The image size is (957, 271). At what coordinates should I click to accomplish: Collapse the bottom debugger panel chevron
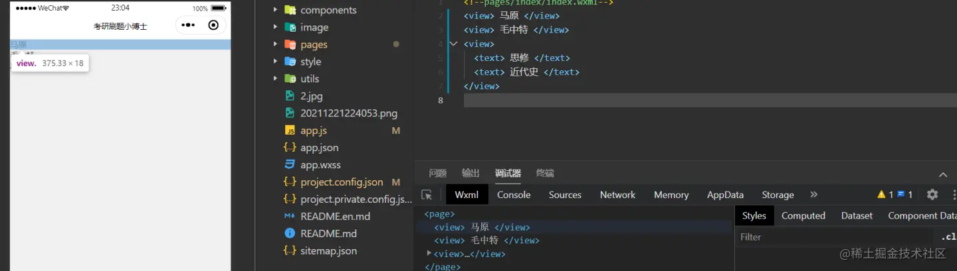[943, 175]
